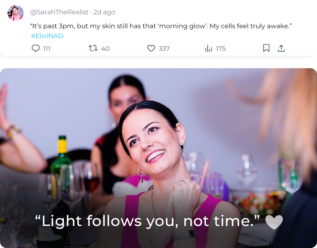Screen dimensions: 317x248
Task: Click the '2d ago' timestamp
Action: coord(104,12)
